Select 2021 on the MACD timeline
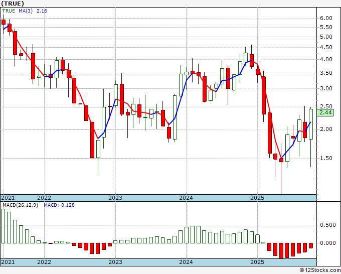This screenshot has width=341, height=274. pyautogui.click(x=8, y=262)
